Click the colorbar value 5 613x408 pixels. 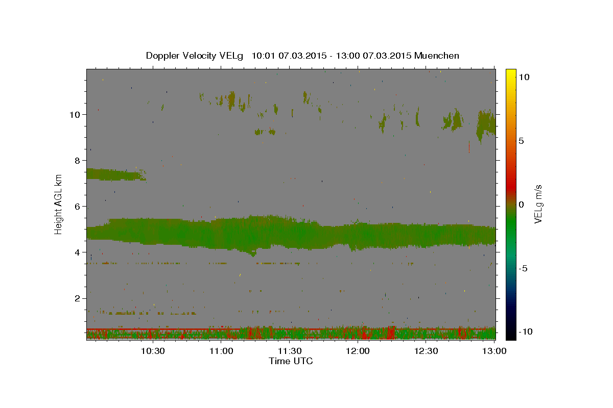[521, 141]
